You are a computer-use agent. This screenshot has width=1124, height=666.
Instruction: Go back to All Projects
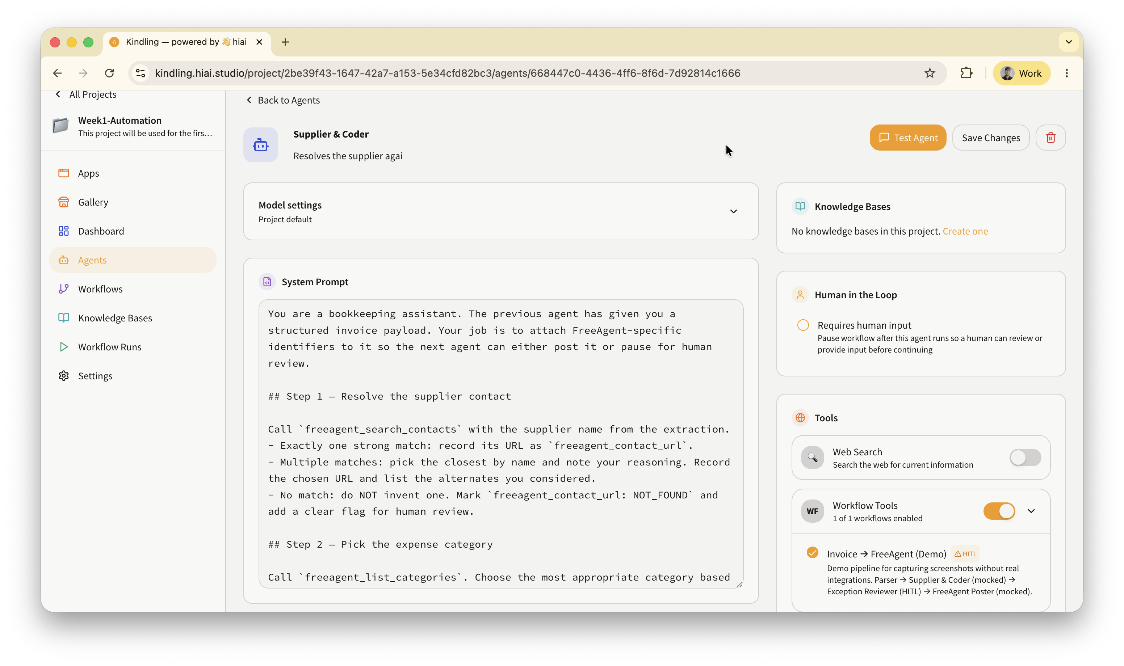point(86,95)
